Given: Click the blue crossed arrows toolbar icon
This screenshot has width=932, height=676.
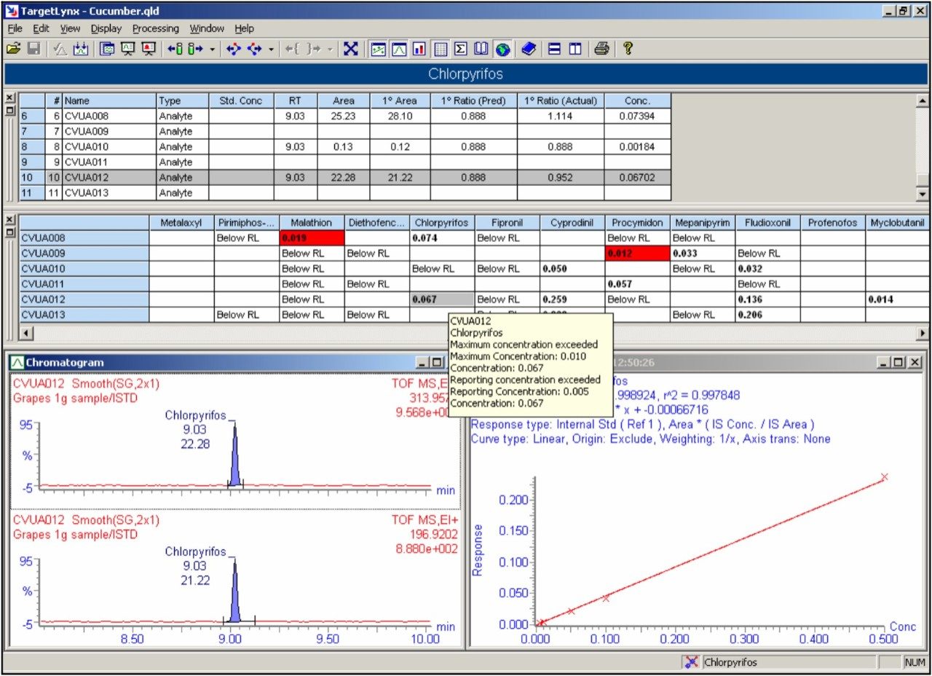Looking at the screenshot, I should [351, 49].
